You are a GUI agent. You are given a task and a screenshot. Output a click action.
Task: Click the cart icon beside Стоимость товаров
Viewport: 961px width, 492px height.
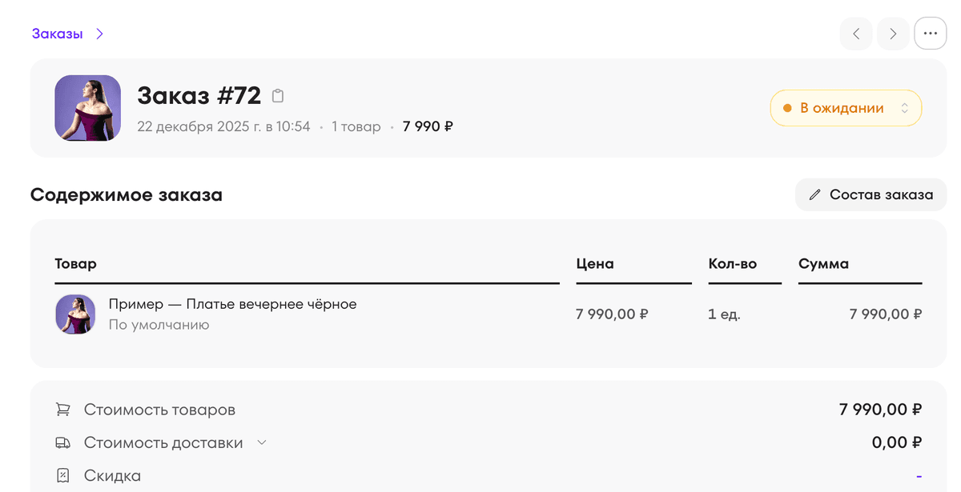click(x=62, y=410)
